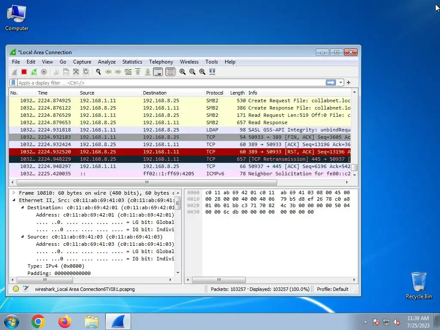Collapse the Ethernet II tree node
This screenshot has width=440, height=330.
[14, 200]
